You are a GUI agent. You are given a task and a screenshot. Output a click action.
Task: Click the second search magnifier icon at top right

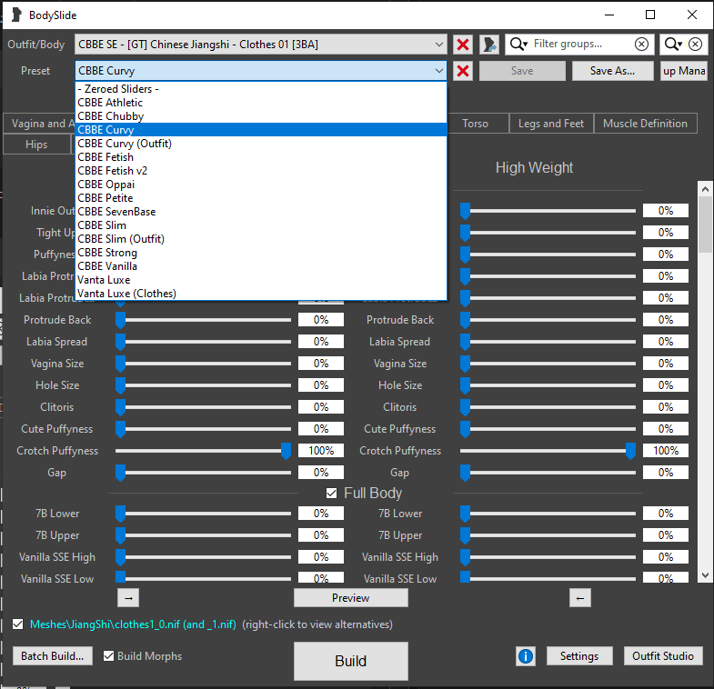672,45
